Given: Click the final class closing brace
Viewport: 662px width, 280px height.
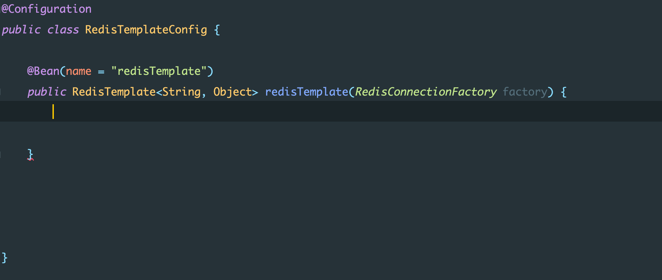Looking at the screenshot, I should [5, 258].
